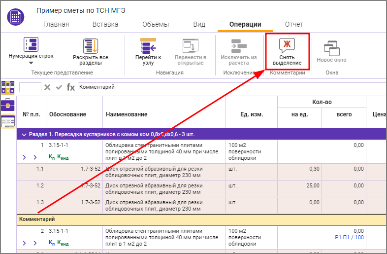Open the Объёмы tab

[156, 25]
